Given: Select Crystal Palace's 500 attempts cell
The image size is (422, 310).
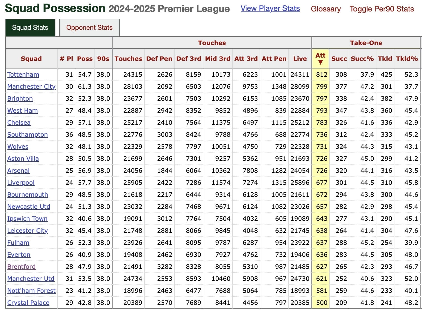Looking at the screenshot, I should point(320,303).
